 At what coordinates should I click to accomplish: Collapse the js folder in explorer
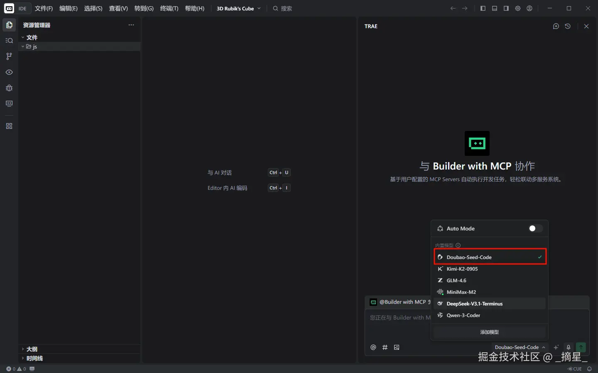coord(79,46)
